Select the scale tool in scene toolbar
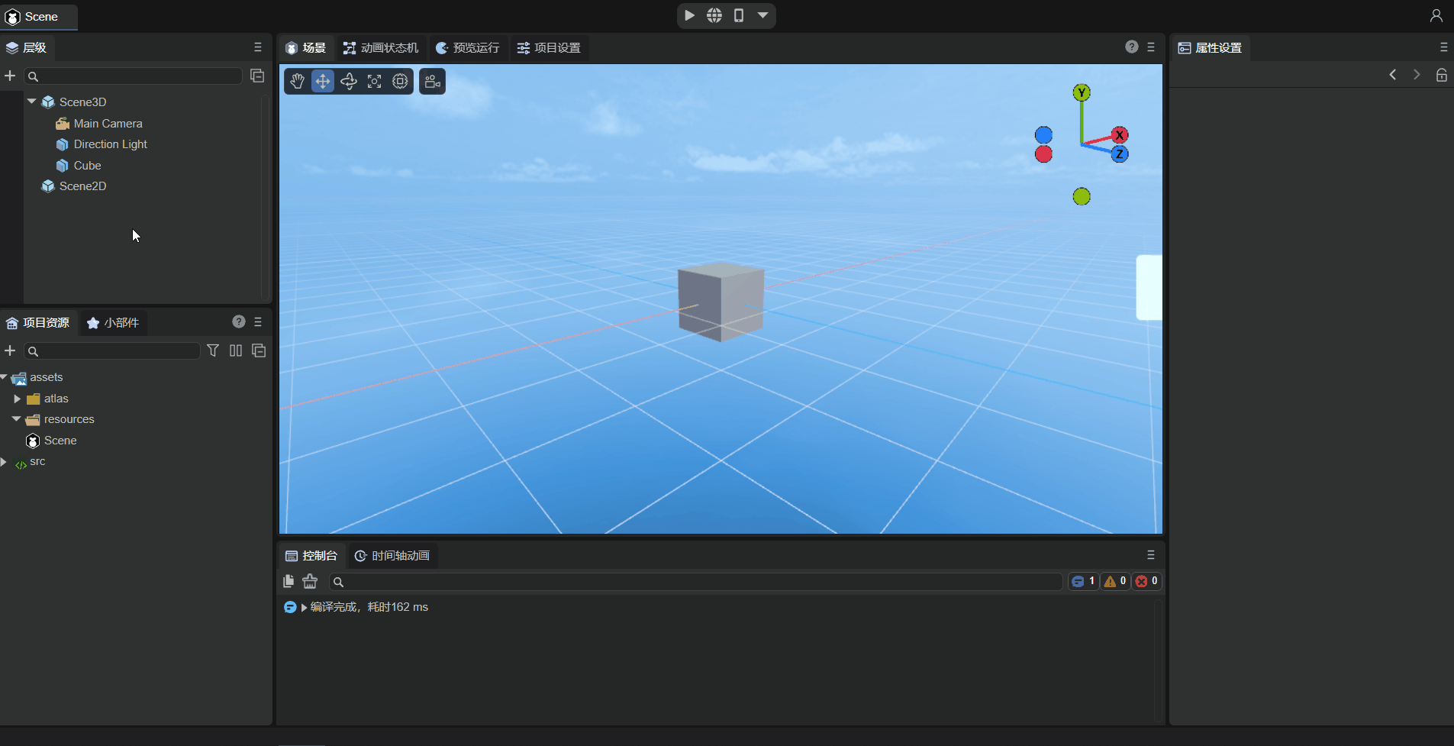1454x746 pixels. pyautogui.click(x=375, y=82)
